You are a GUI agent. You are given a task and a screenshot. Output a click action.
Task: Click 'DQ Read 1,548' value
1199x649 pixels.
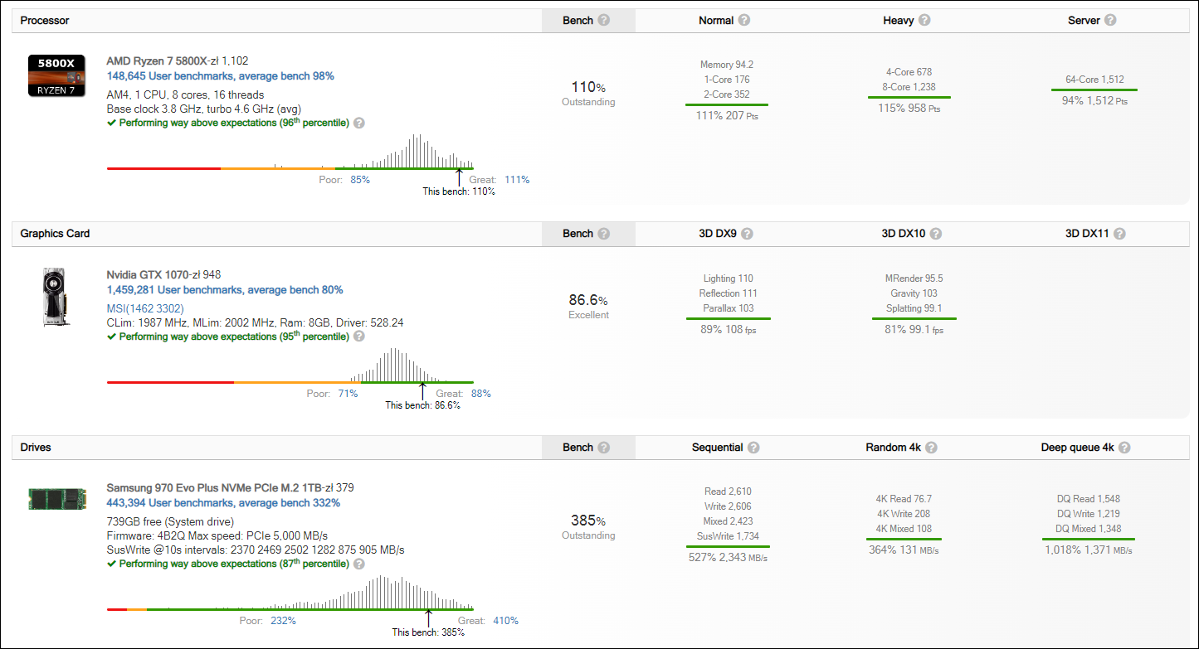pos(1089,499)
